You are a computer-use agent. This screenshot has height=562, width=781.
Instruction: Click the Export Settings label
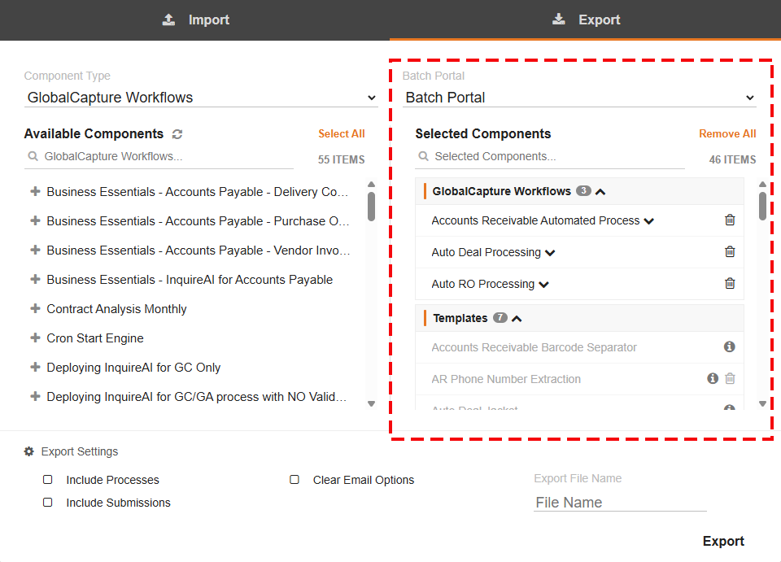click(x=80, y=451)
